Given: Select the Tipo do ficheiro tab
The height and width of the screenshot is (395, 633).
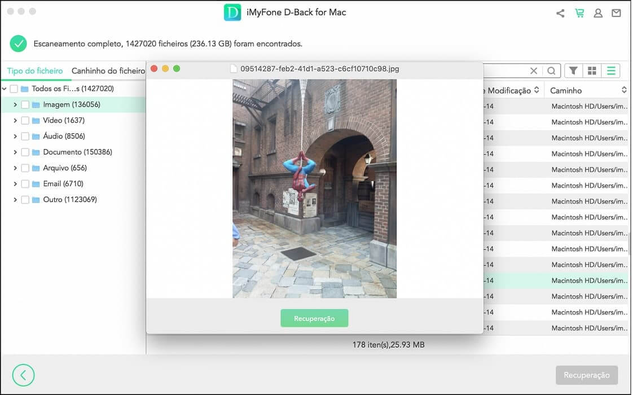Looking at the screenshot, I should point(35,71).
